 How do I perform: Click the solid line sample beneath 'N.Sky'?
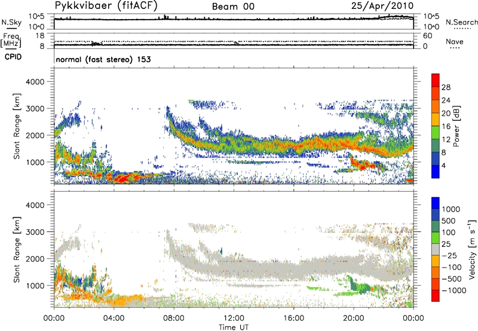coord(11,28)
